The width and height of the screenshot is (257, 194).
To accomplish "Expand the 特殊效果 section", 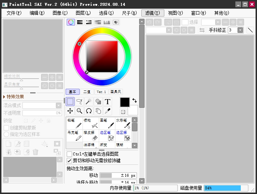I will click(x=14, y=97).
